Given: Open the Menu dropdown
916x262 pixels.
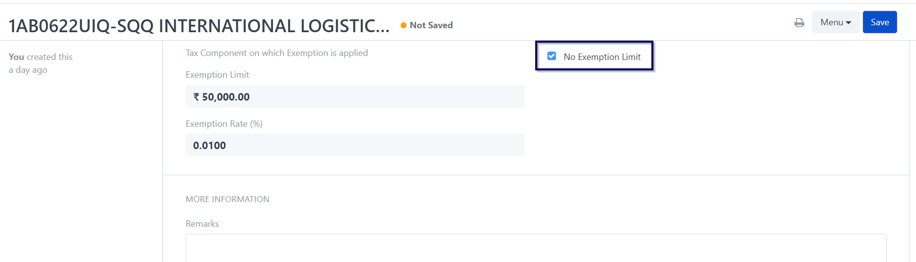Looking at the screenshot, I should click(836, 22).
